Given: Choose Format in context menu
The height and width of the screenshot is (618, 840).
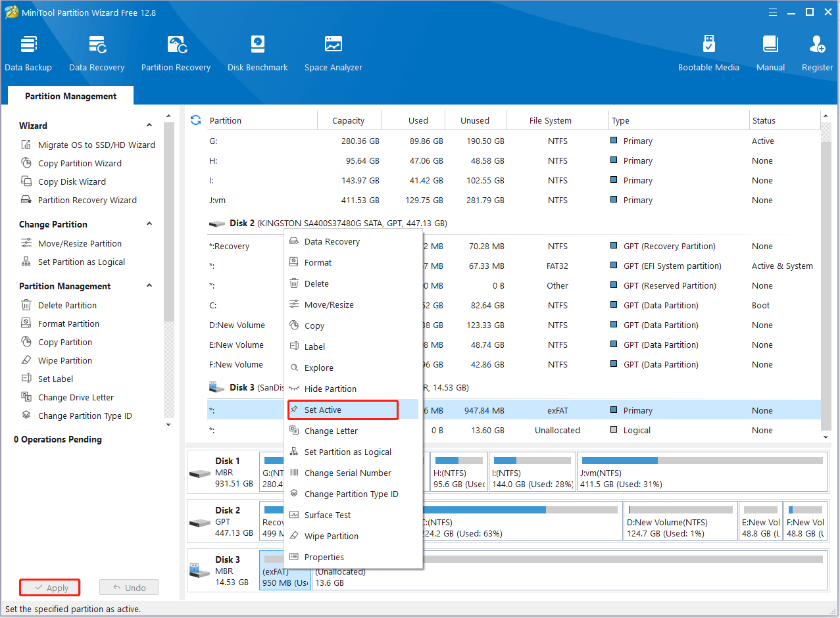Looking at the screenshot, I should (353, 262).
